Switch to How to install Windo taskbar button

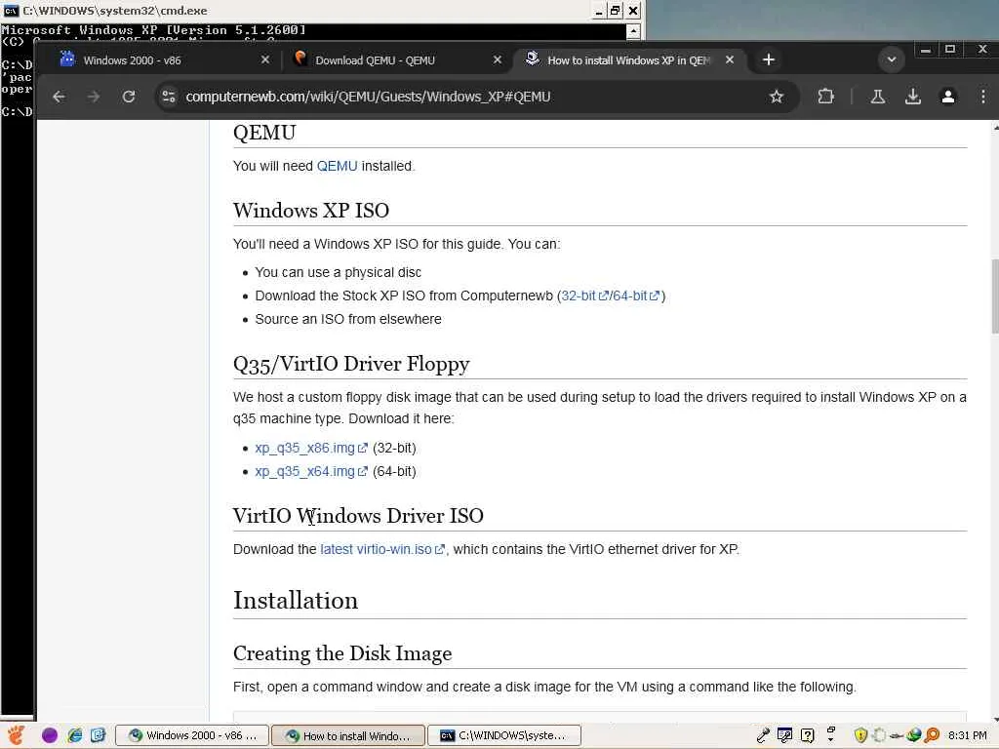point(348,735)
